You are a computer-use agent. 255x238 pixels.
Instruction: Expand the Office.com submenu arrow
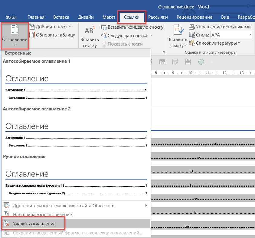(146, 205)
